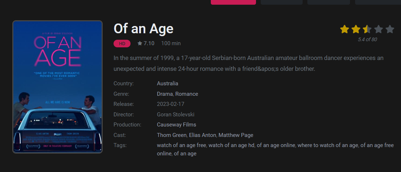
Task: Click the HD quality badge
Action: tap(122, 43)
